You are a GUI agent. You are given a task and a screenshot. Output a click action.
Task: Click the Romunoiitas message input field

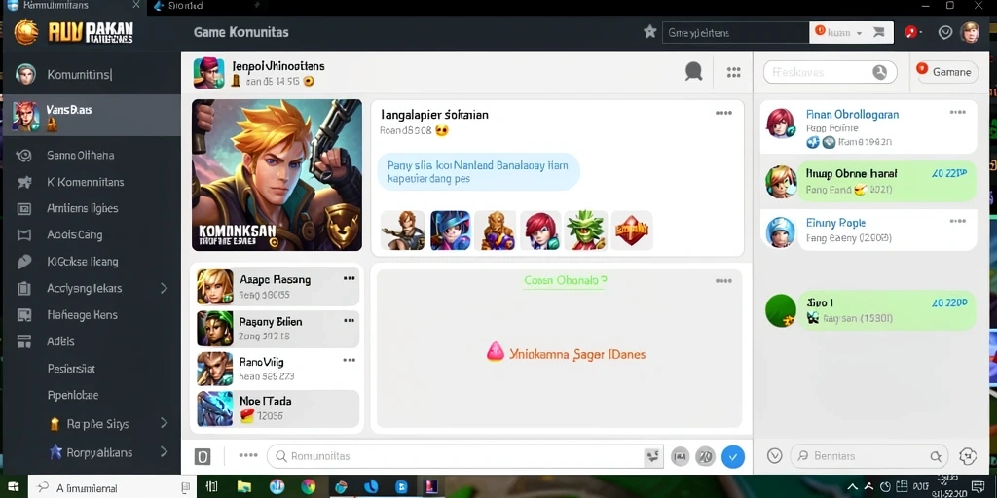click(x=466, y=456)
